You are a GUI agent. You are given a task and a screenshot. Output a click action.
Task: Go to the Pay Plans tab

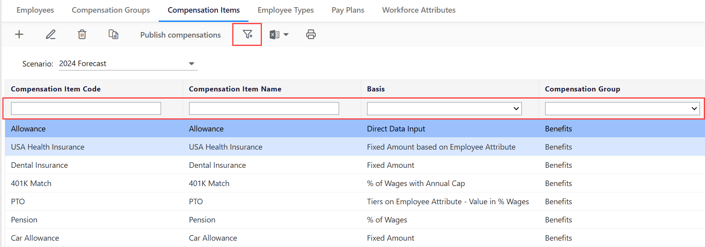tap(348, 10)
